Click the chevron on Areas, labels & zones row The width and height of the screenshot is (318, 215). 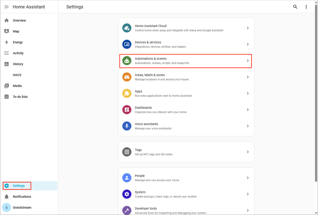248,77
